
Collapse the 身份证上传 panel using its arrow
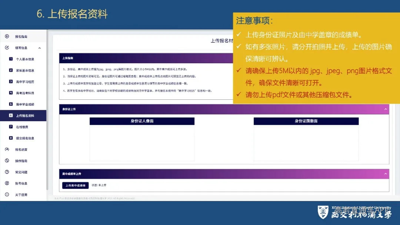(x=385, y=110)
